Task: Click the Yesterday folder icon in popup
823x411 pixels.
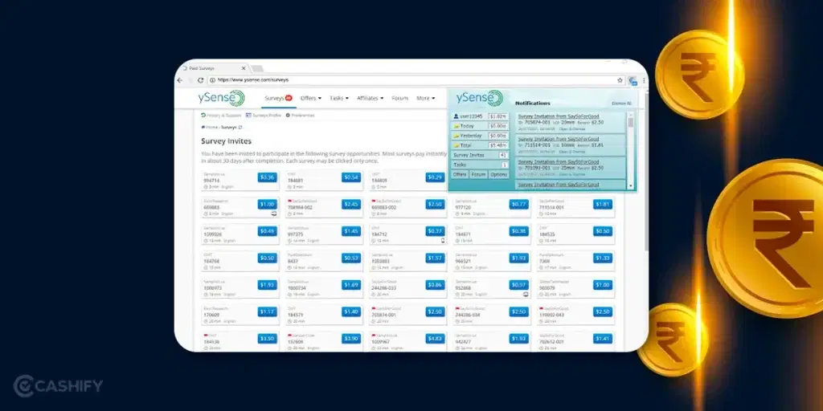Action: click(x=457, y=136)
